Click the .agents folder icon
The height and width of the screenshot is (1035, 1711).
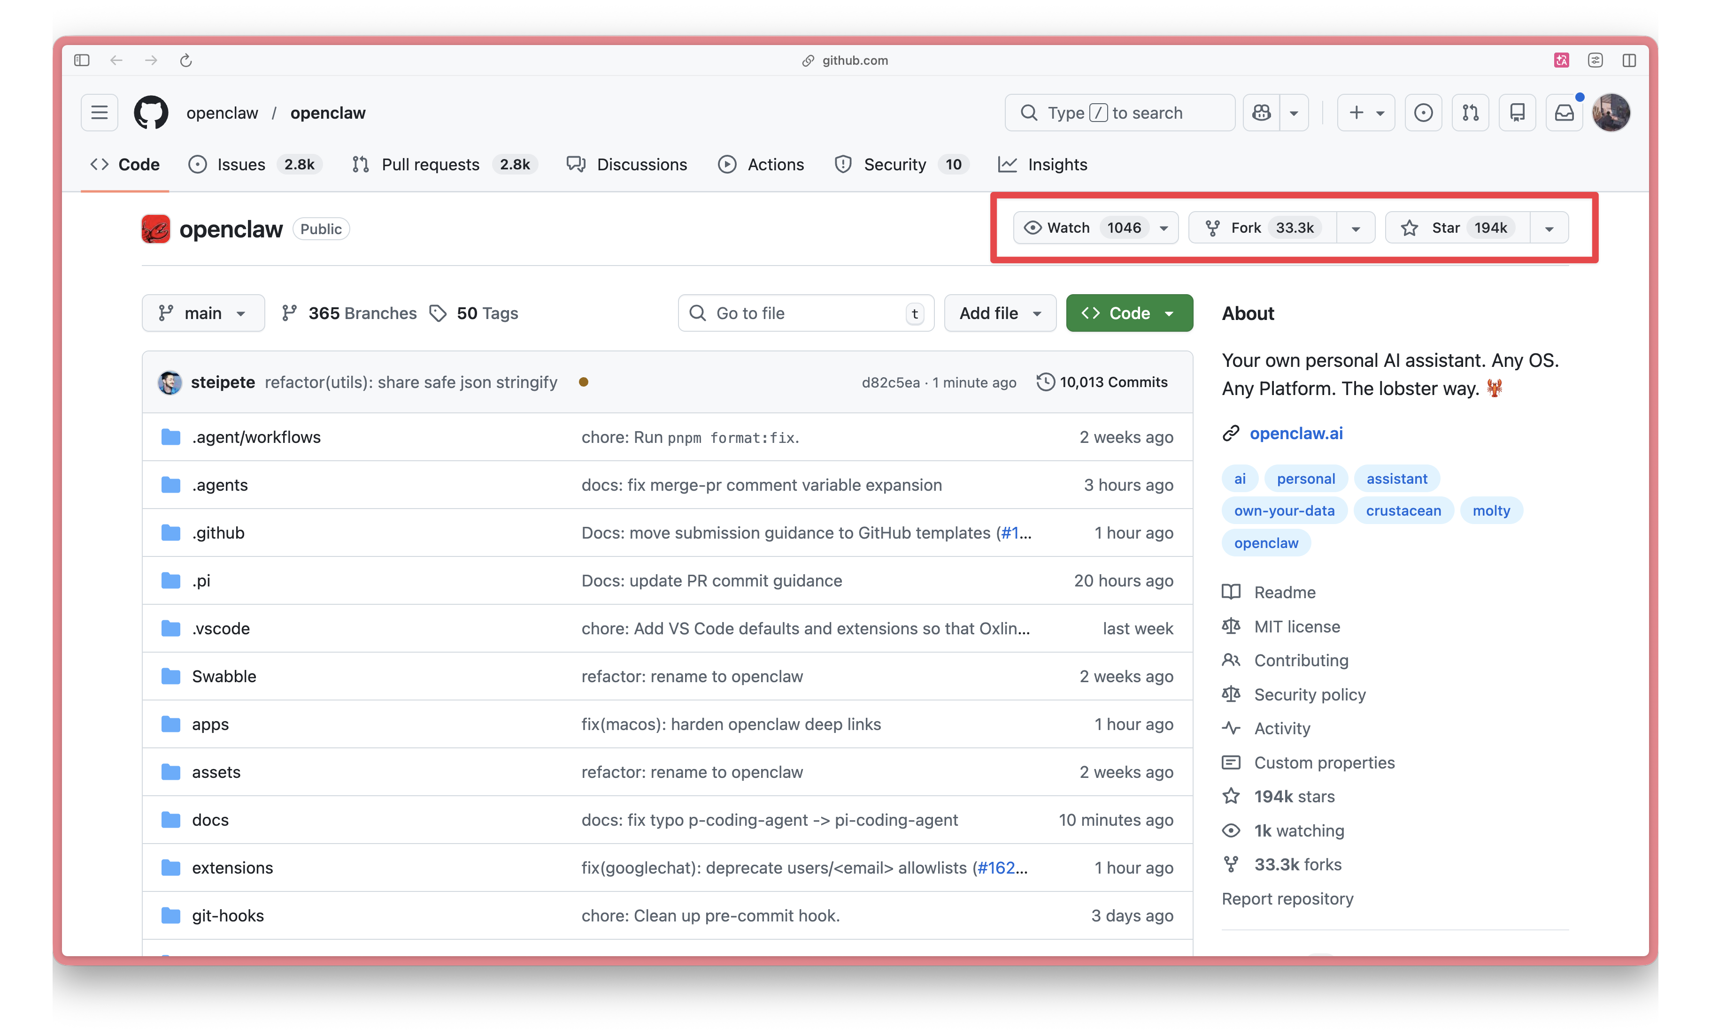[x=171, y=485]
